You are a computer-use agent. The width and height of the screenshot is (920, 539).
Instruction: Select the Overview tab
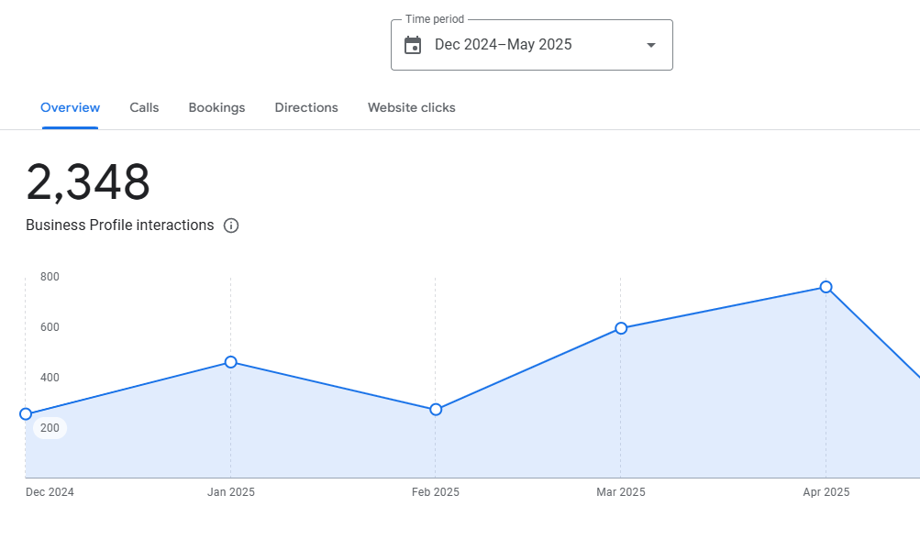(x=71, y=107)
